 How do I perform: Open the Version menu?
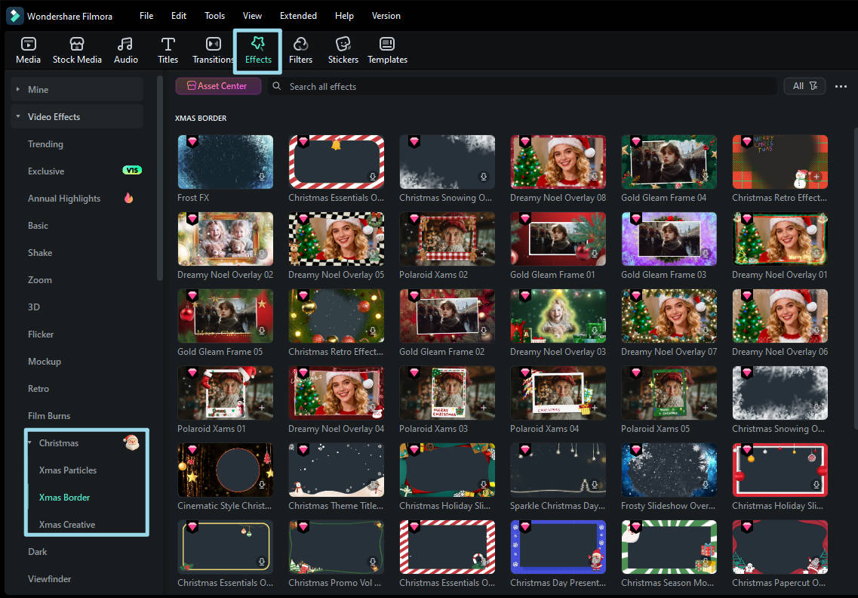(386, 16)
